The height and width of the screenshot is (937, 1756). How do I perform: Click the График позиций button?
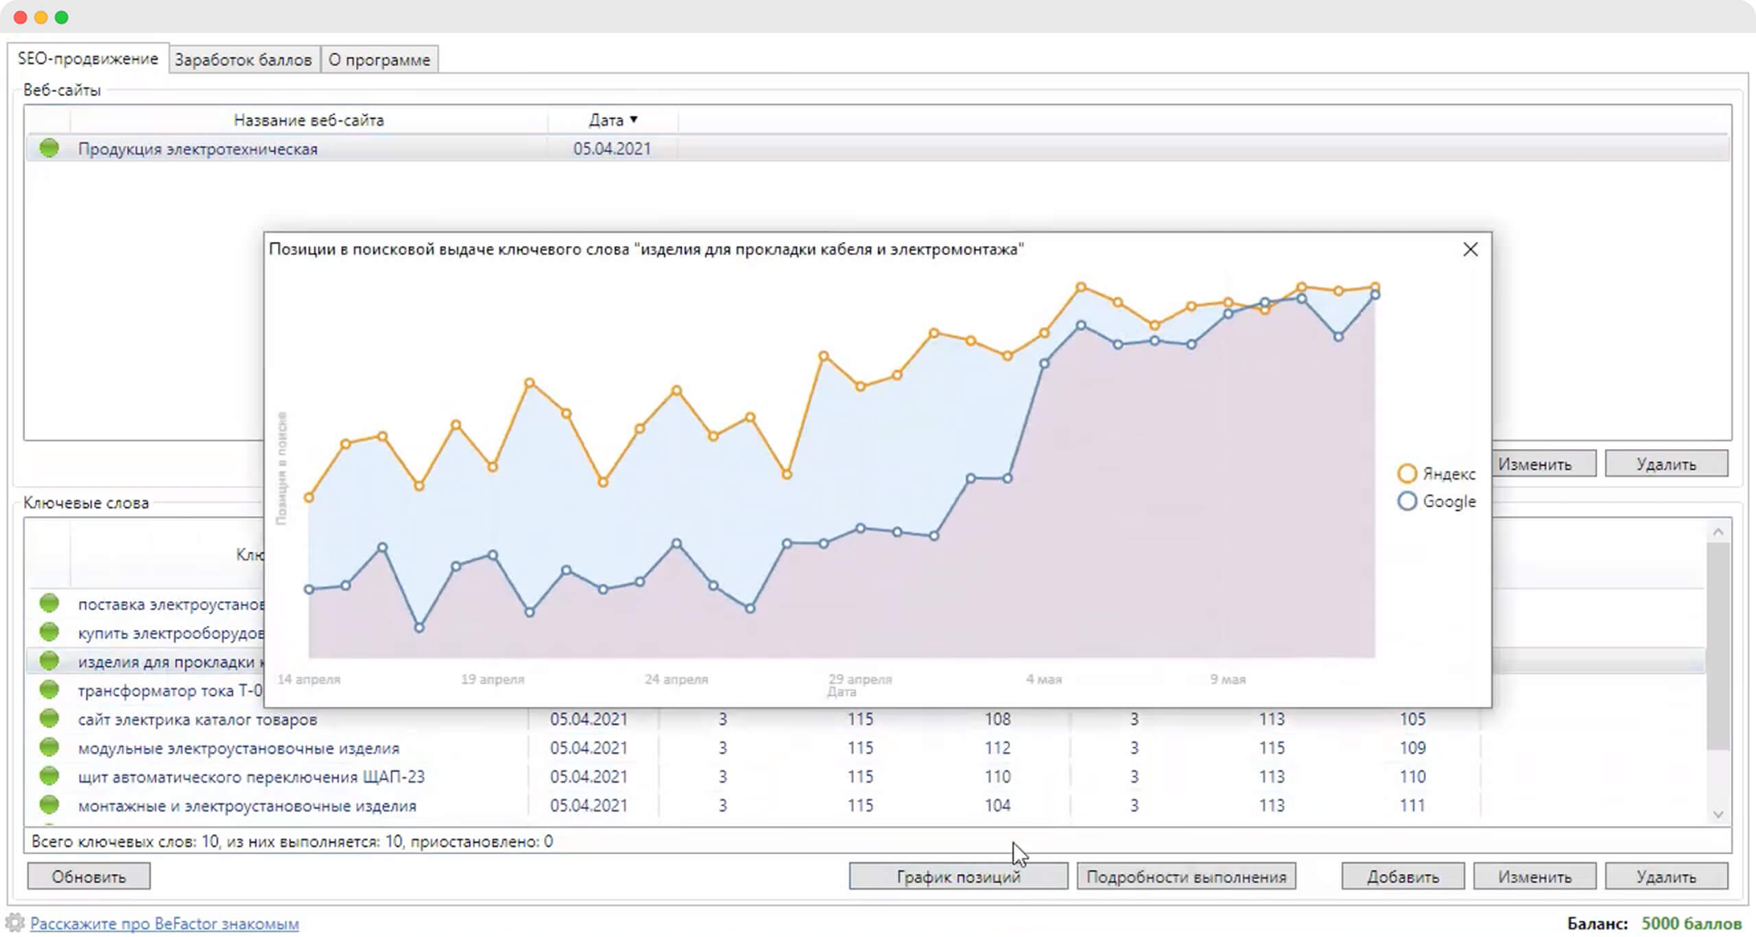coord(958,877)
